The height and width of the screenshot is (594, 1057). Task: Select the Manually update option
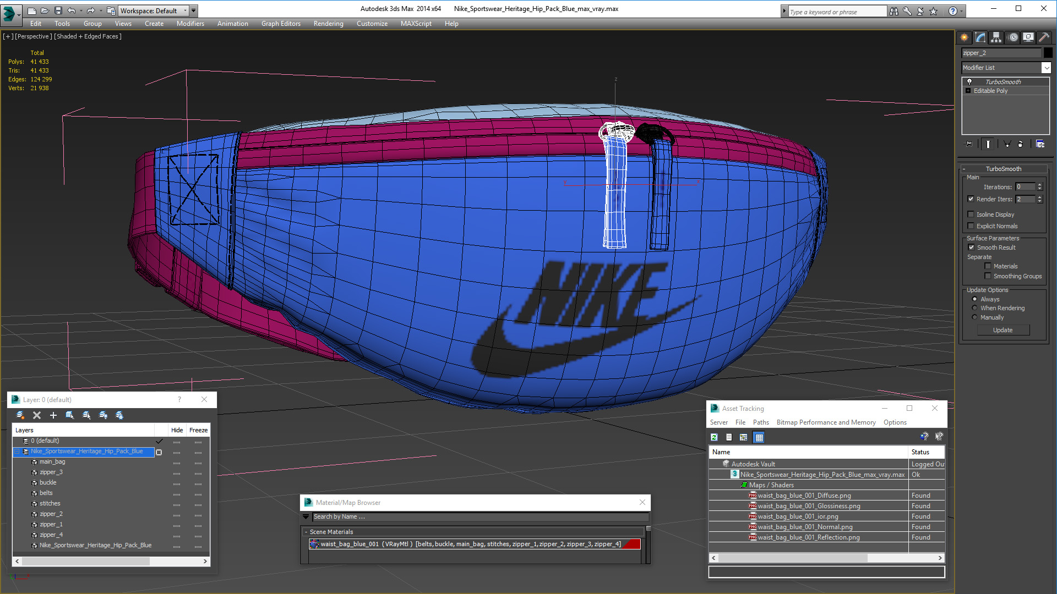click(x=974, y=317)
